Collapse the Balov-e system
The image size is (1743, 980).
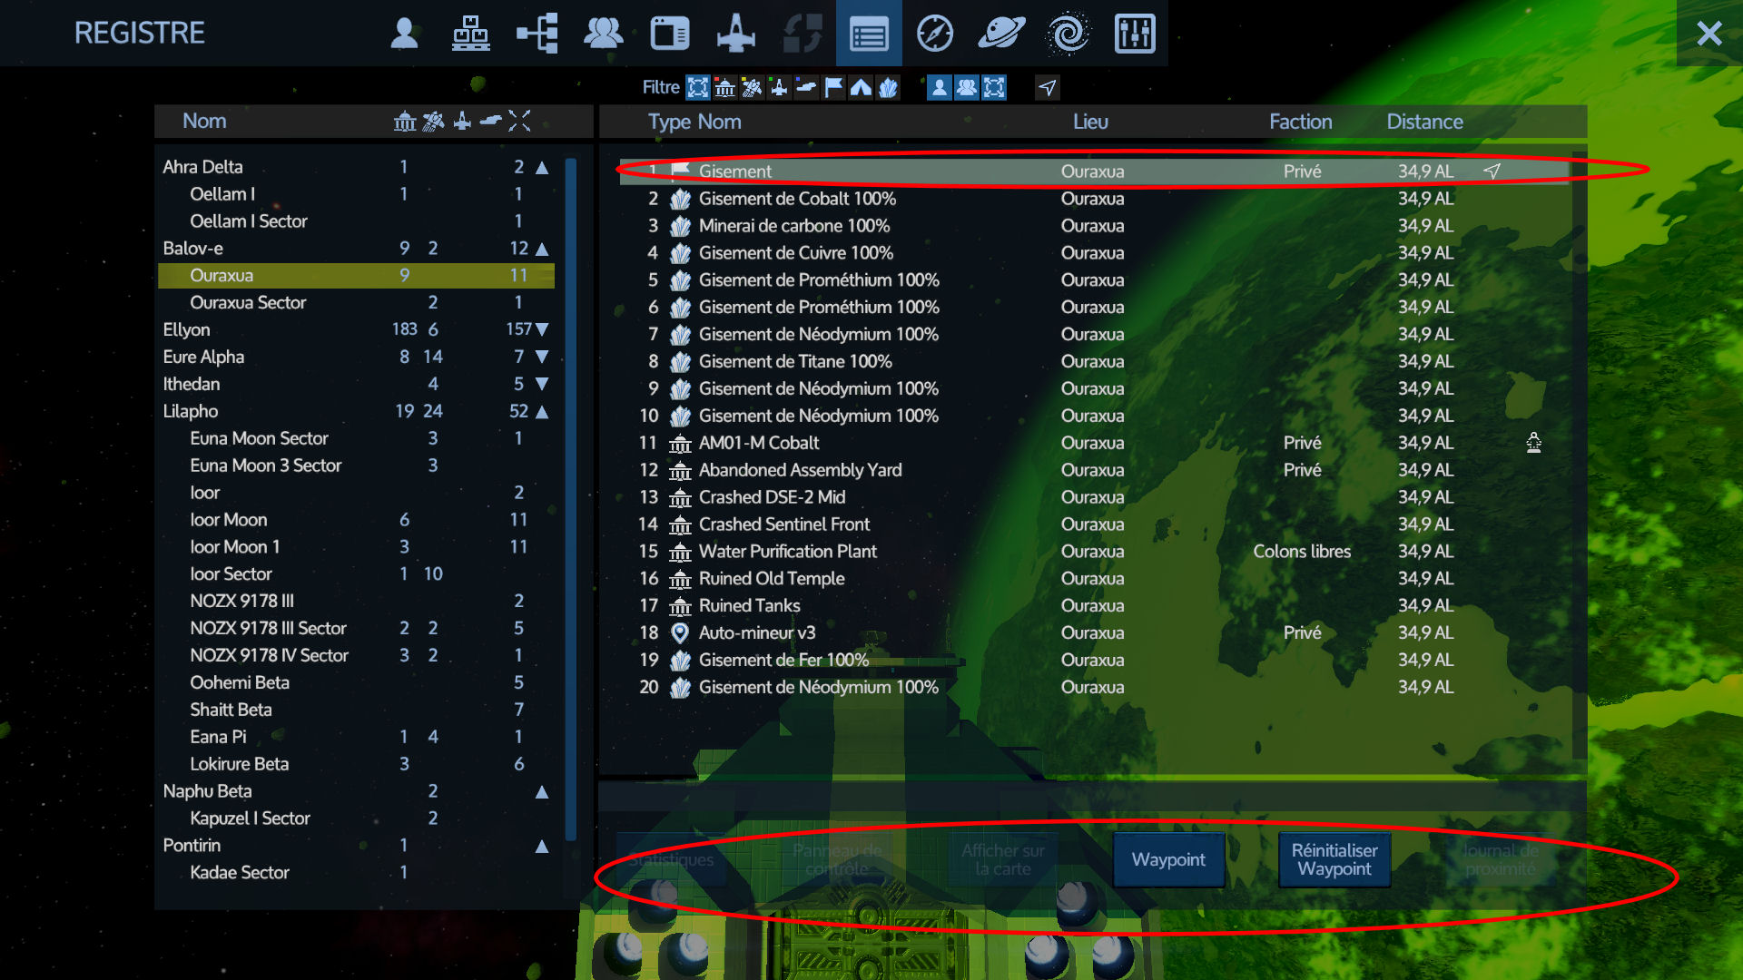tap(542, 249)
